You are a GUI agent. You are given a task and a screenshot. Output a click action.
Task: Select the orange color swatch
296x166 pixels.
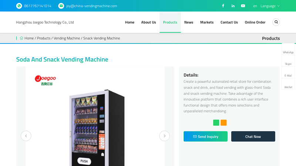pyautogui.click(x=223, y=123)
